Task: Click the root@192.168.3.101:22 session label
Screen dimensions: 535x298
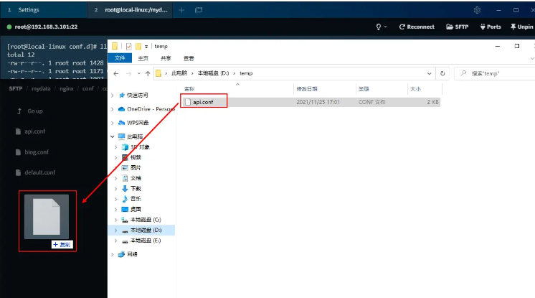Action: coord(46,27)
